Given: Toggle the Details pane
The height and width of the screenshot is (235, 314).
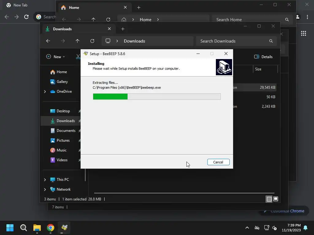Looking at the screenshot, I should (263, 57).
